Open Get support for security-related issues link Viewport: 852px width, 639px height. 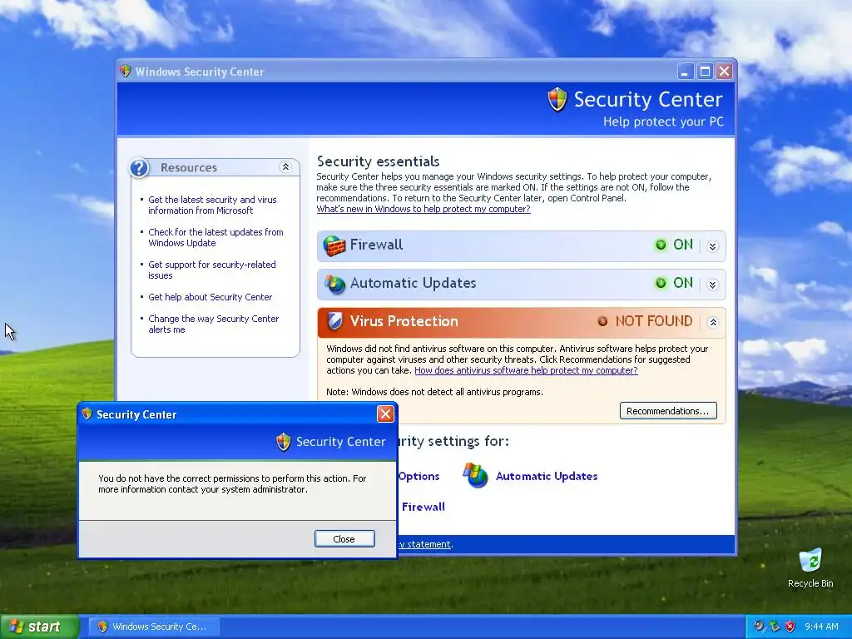click(212, 270)
